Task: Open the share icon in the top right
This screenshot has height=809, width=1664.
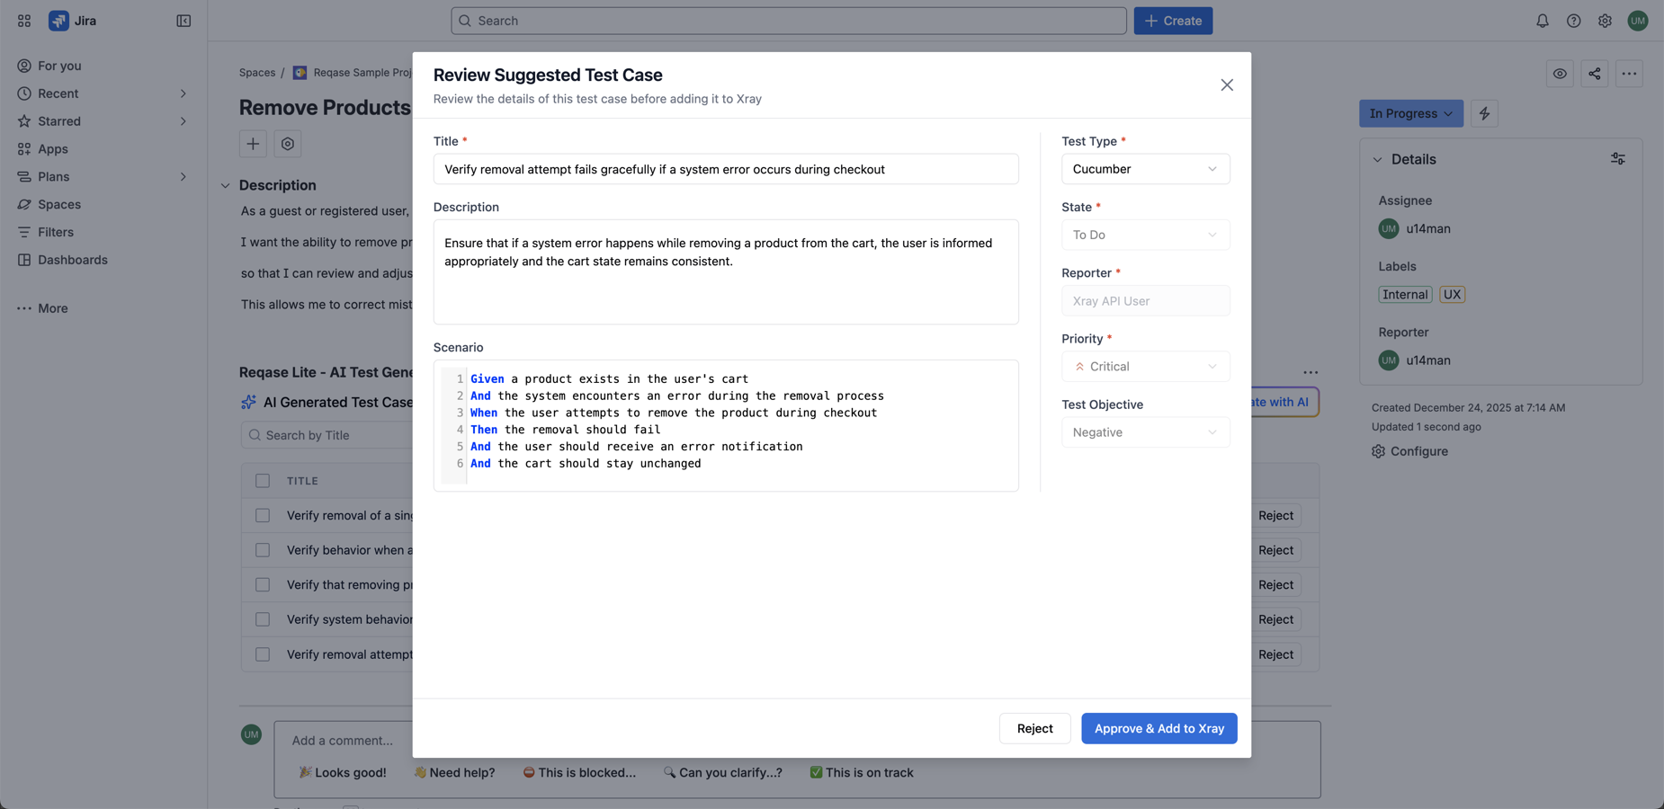Action: [x=1595, y=74]
